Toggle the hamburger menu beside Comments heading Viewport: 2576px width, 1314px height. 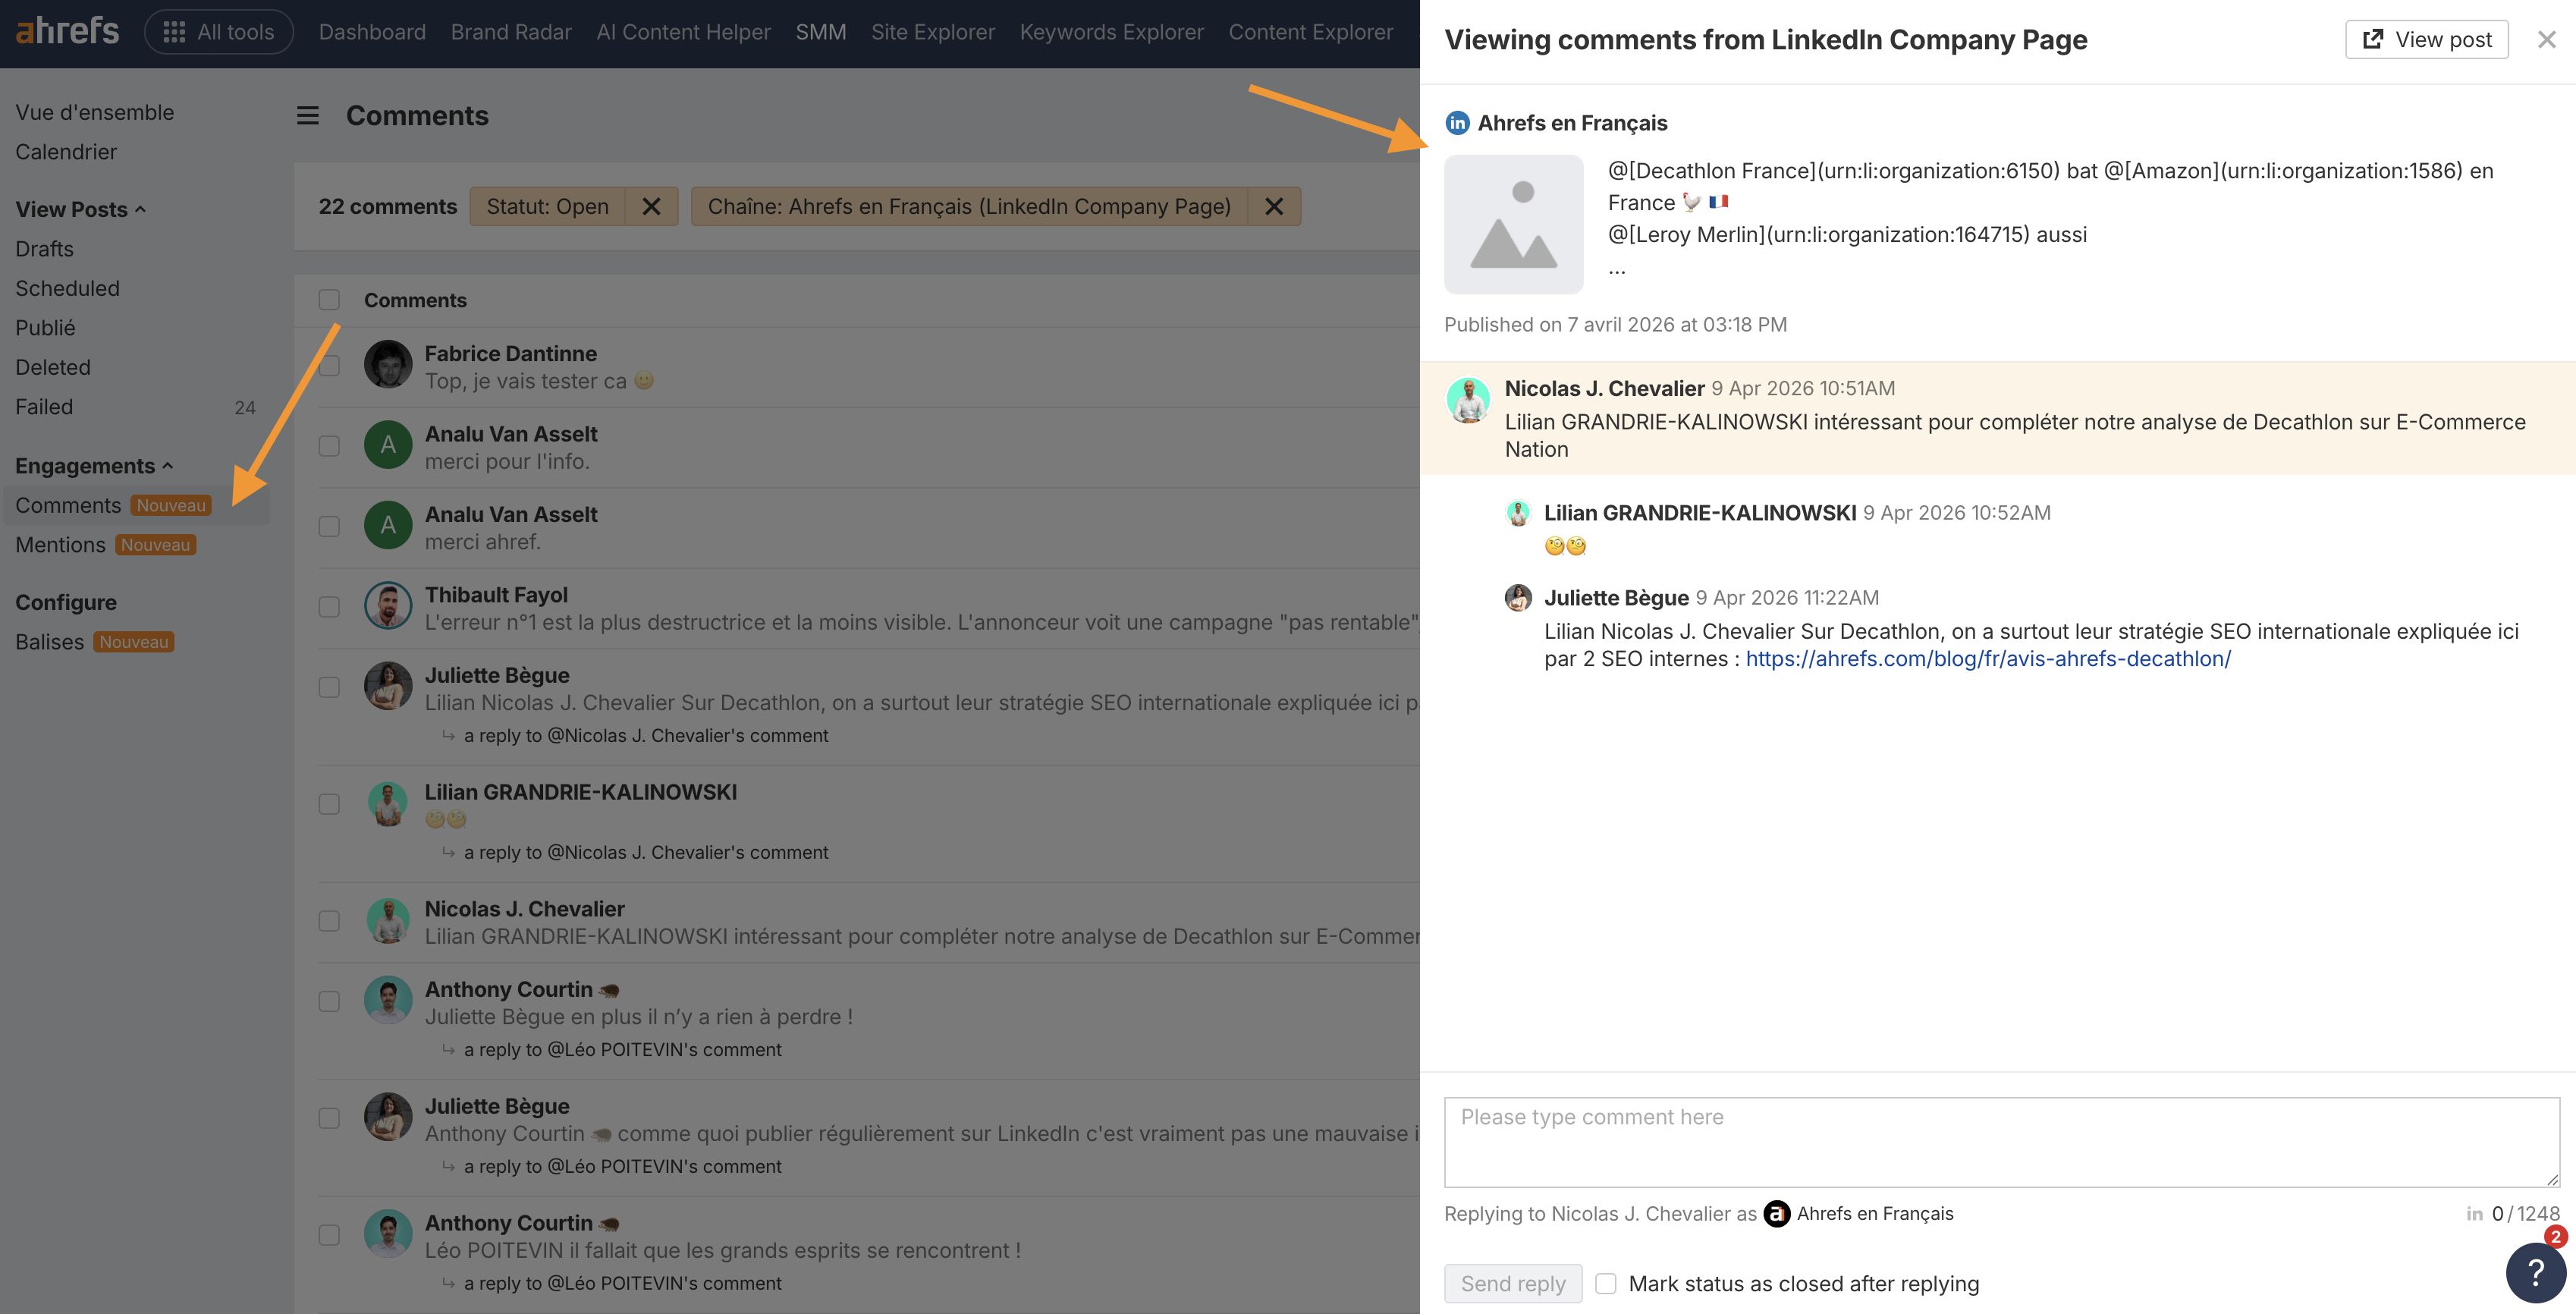coord(308,116)
